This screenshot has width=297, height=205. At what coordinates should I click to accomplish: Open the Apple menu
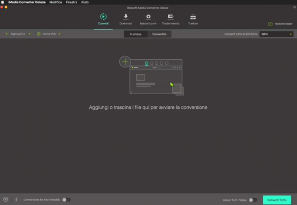[2, 2]
